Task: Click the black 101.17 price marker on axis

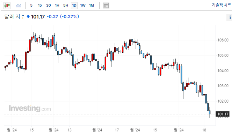Action: [x=223, y=114]
